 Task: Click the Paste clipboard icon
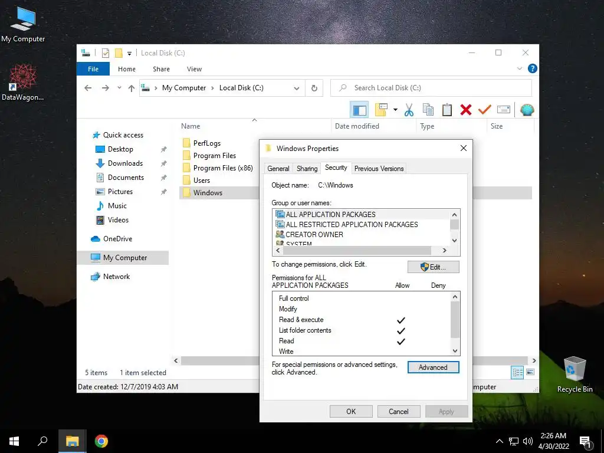pos(447,110)
